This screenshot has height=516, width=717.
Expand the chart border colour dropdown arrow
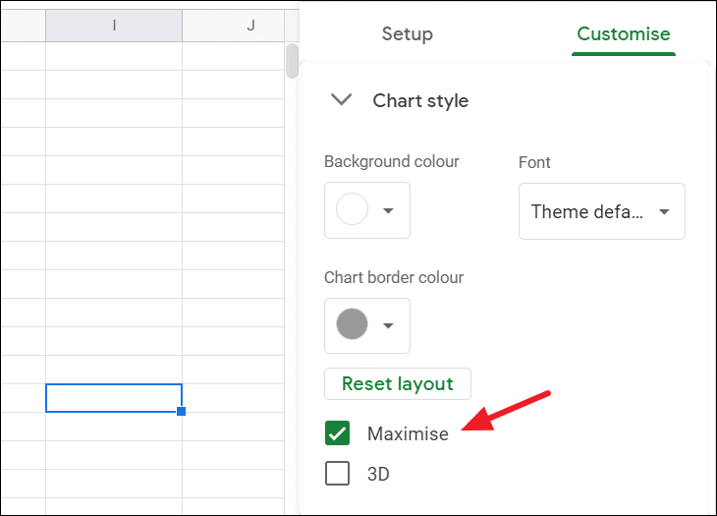point(389,326)
